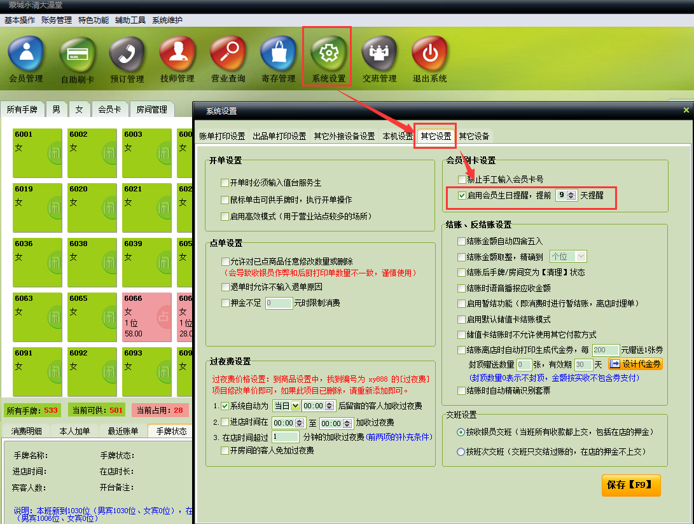
Task: Click birthday reminder days spinner arrows
Action: click(x=571, y=195)
